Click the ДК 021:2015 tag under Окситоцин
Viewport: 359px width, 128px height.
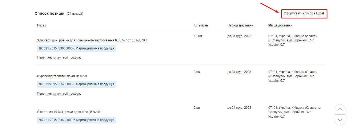pos(77,120)
